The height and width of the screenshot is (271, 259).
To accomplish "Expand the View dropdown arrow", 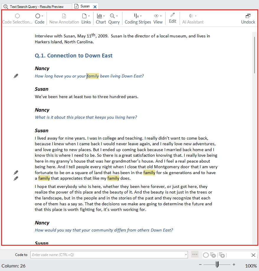I will coord(161,16).
